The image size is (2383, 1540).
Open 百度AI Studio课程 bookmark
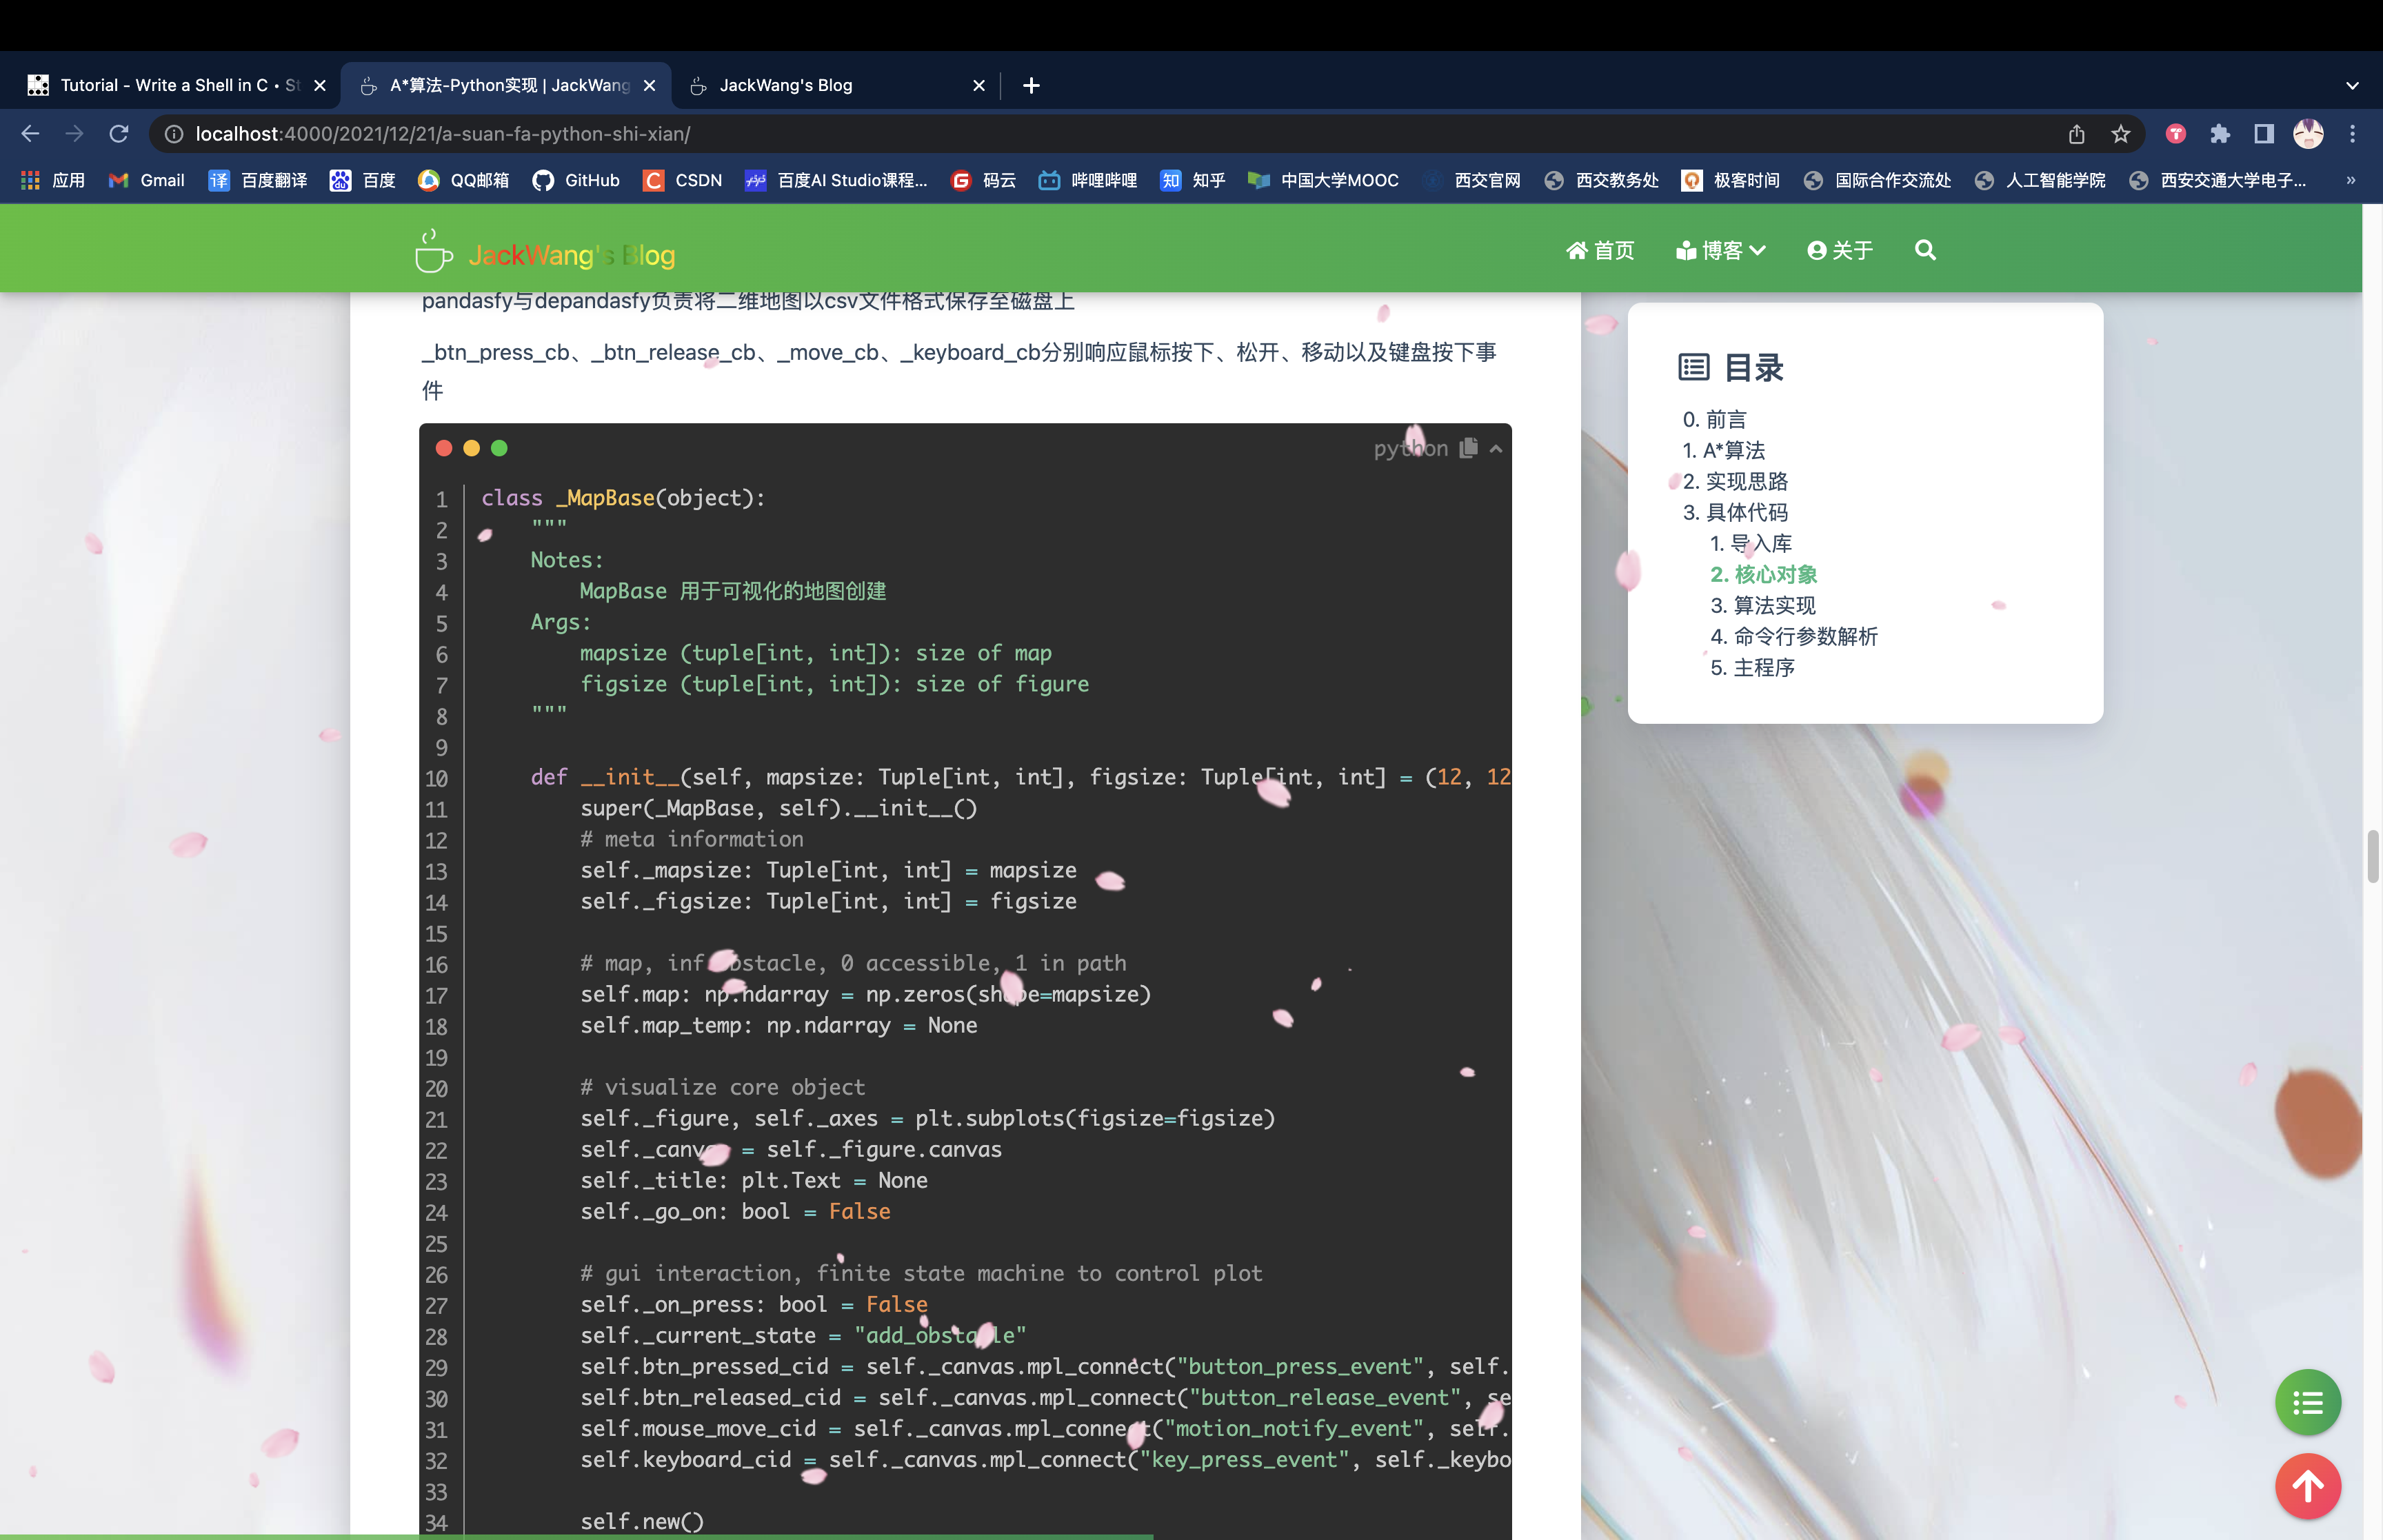click(837, 180)
